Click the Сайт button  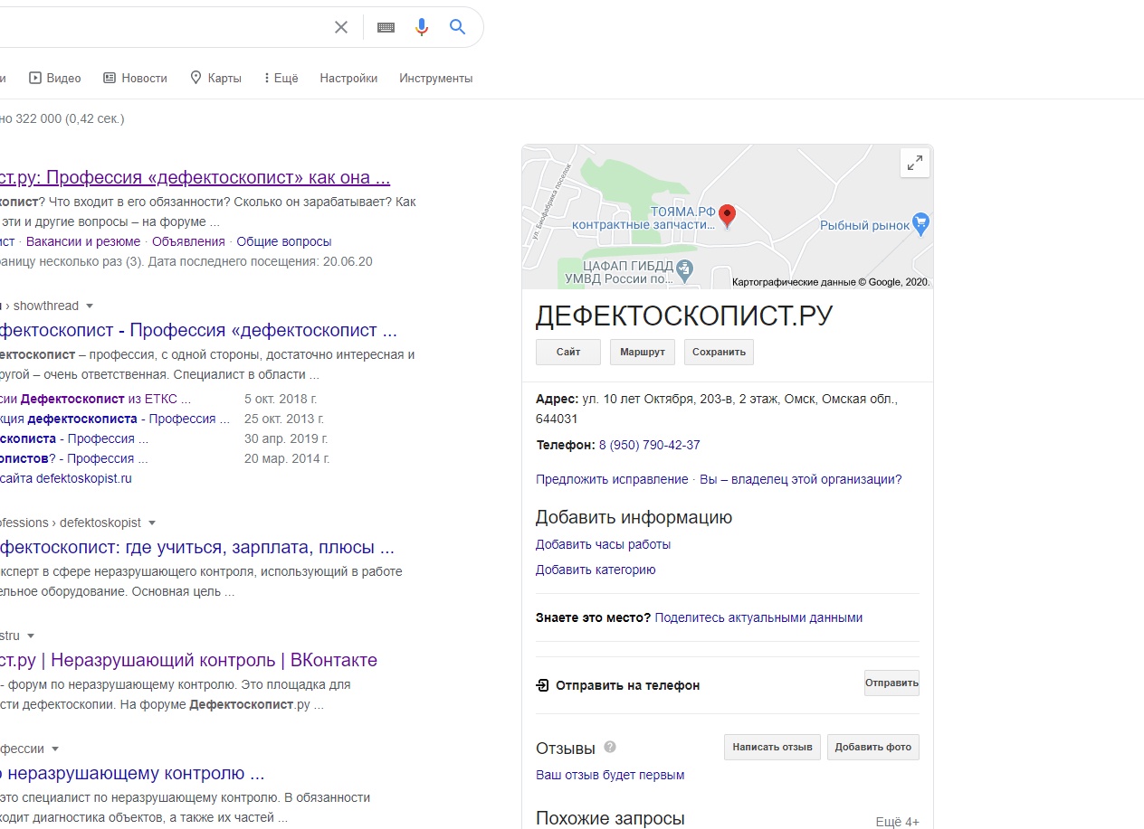pyautogui.click(x=568, y=352)
